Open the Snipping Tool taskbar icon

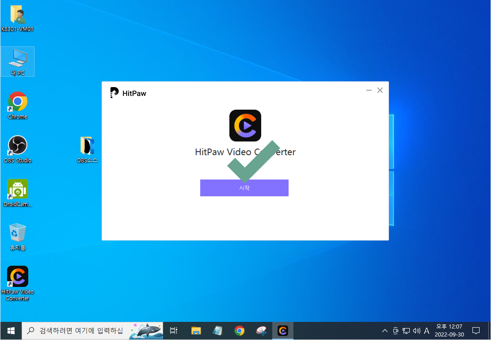point(261,331)
